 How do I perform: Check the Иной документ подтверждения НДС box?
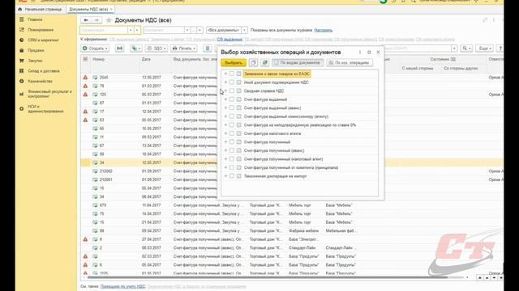coord(232,82)
